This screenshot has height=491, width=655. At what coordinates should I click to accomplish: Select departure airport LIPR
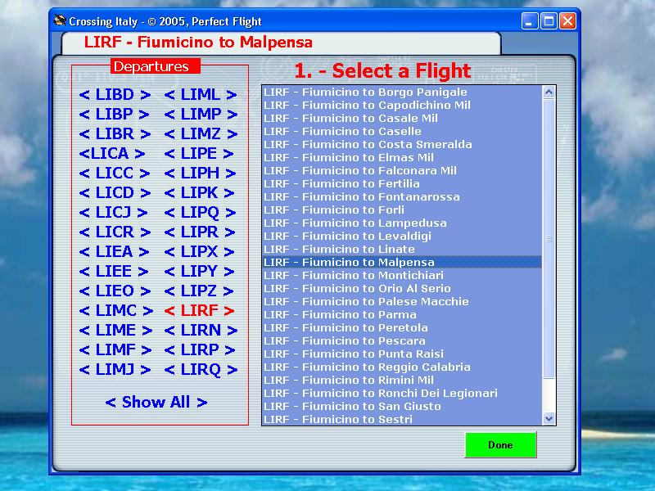click(200, 232)
